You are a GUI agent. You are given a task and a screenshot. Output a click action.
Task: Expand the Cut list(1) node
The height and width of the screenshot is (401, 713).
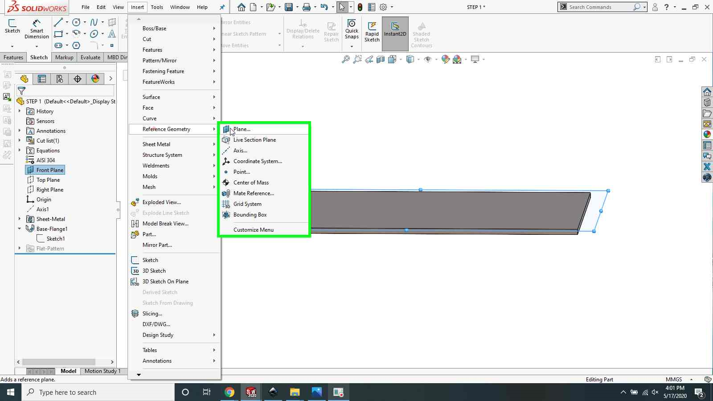click(x=19, y=141)
